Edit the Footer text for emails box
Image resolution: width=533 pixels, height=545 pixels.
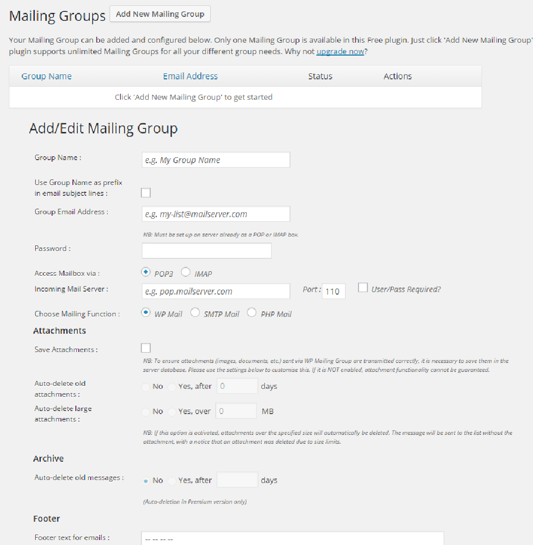[293, 538]
